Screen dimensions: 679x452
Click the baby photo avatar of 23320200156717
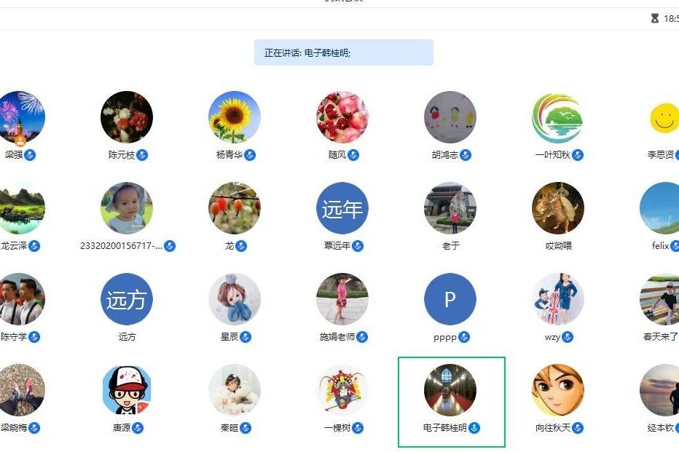[127, 208]
